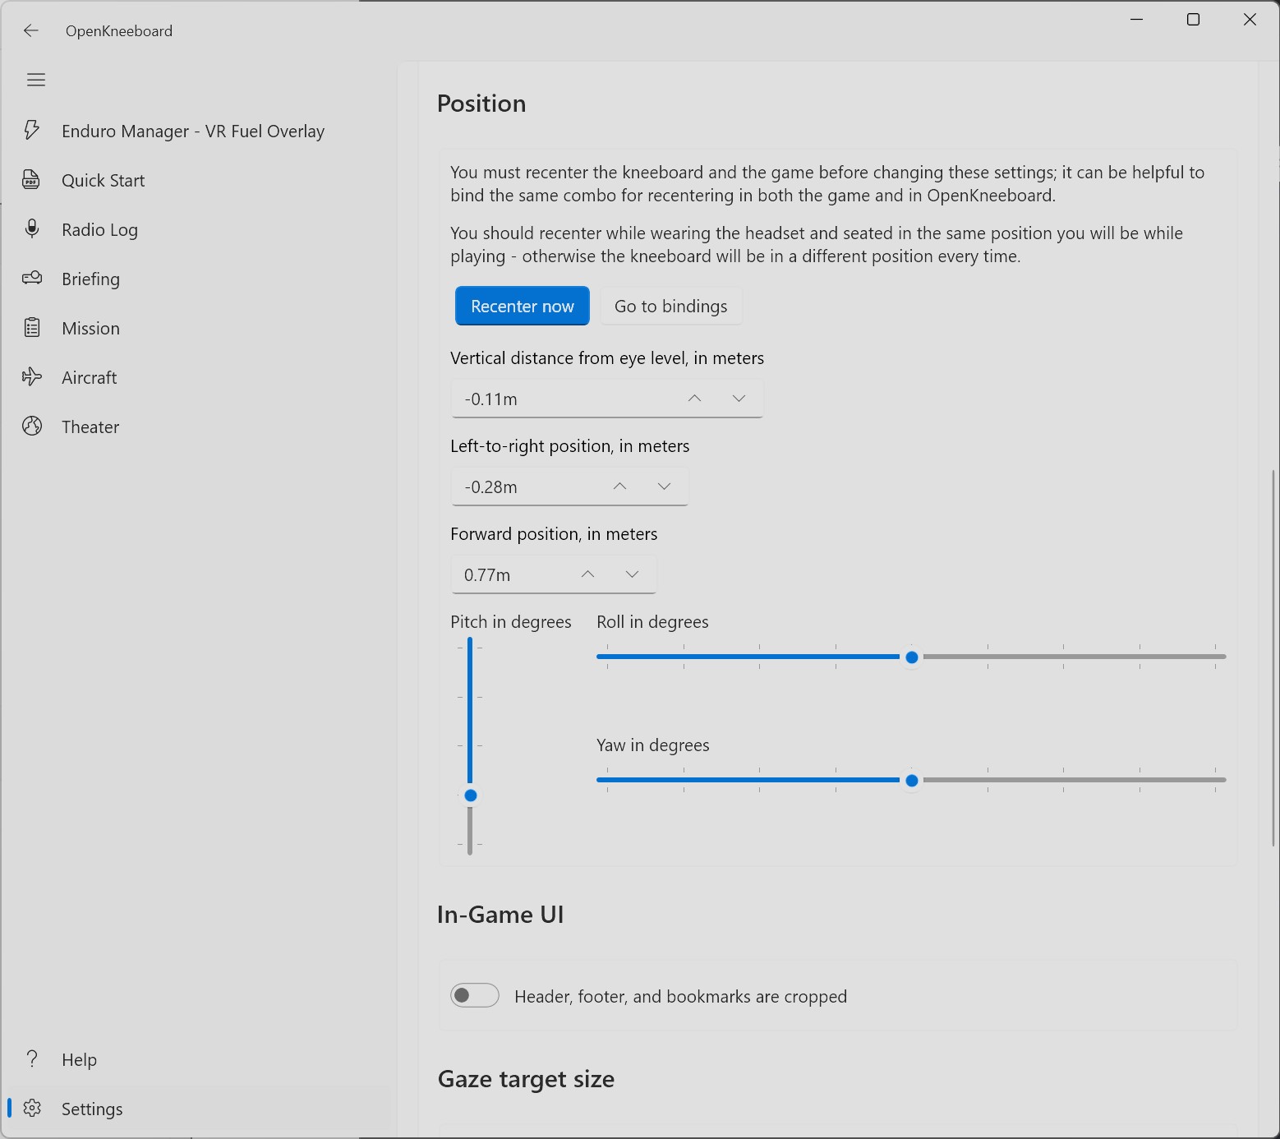Select the Theater navigation item
The image size is (1280, 1139).
(199, 427)
